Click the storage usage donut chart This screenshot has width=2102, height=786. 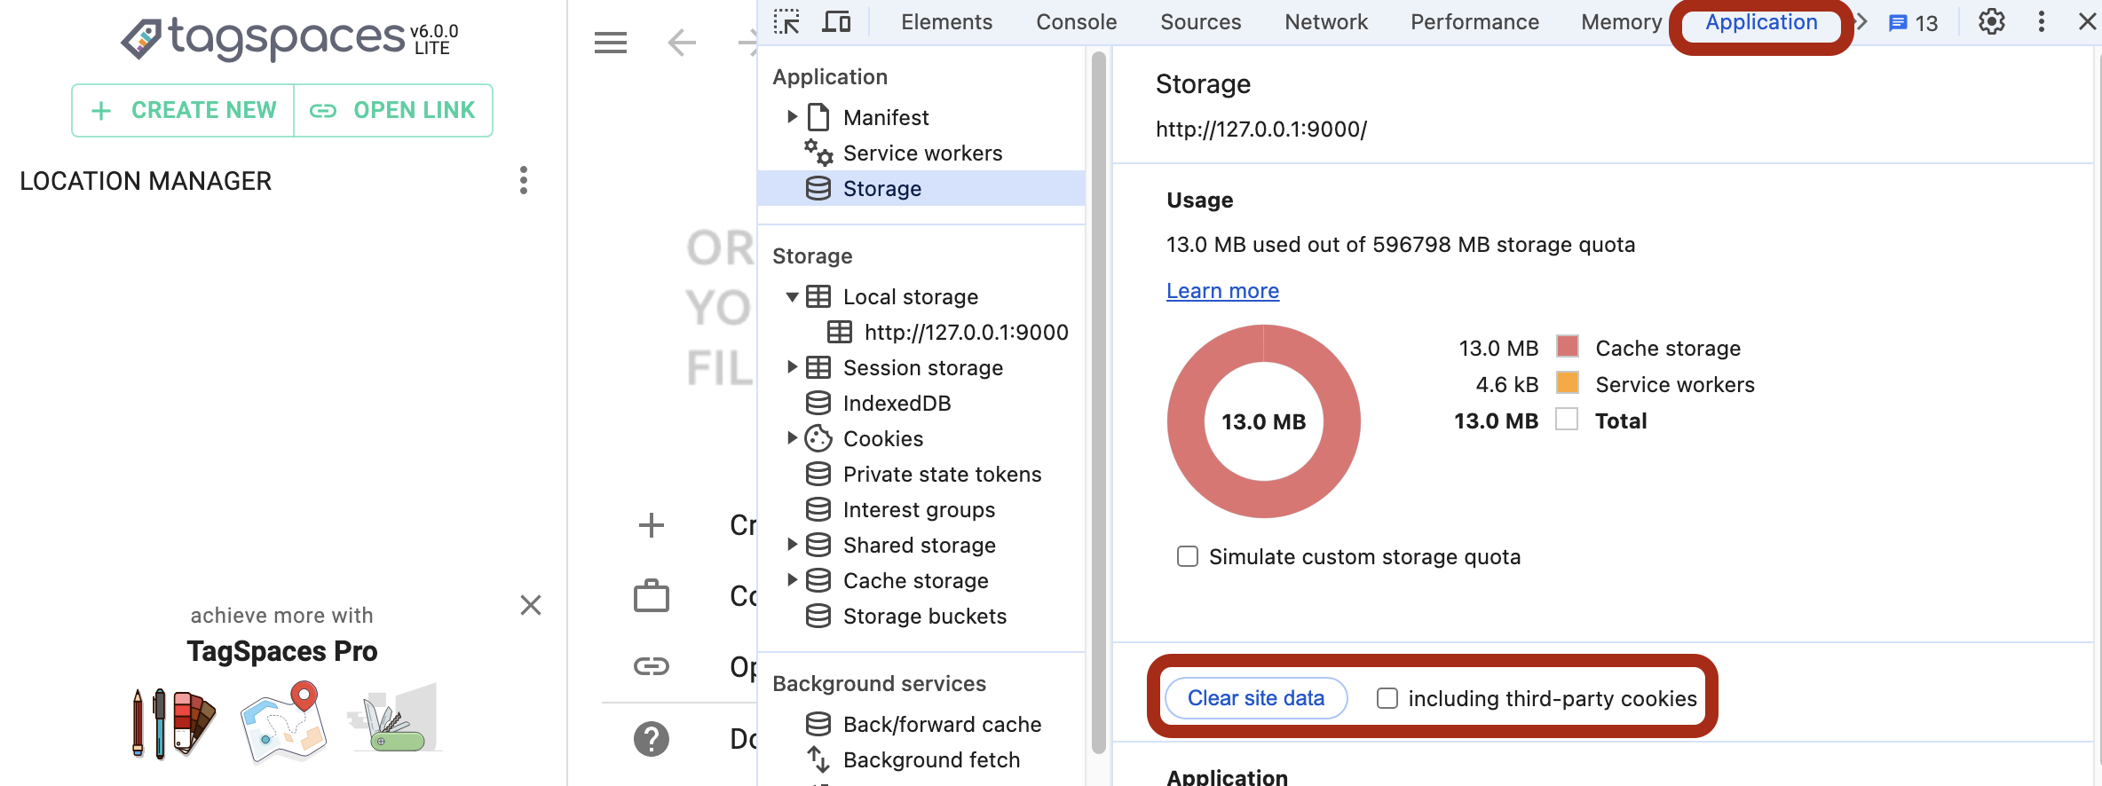pos(1263,421)
